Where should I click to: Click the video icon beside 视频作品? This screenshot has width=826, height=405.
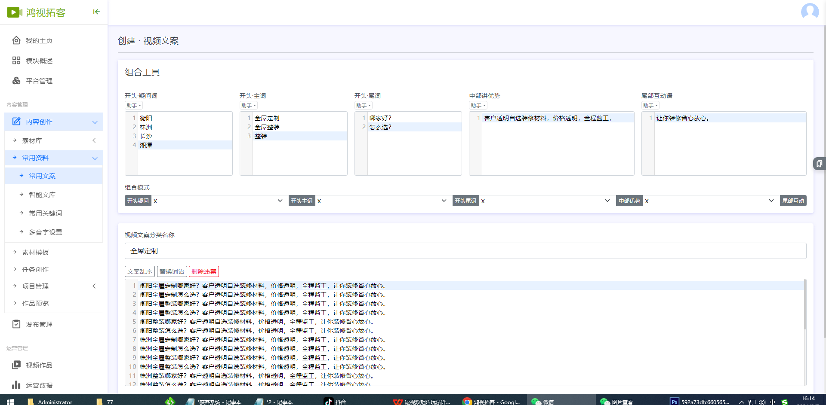tap(16, 365)
